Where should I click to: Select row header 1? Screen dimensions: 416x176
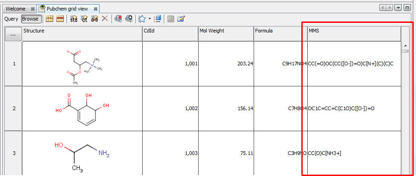point(14,64)
